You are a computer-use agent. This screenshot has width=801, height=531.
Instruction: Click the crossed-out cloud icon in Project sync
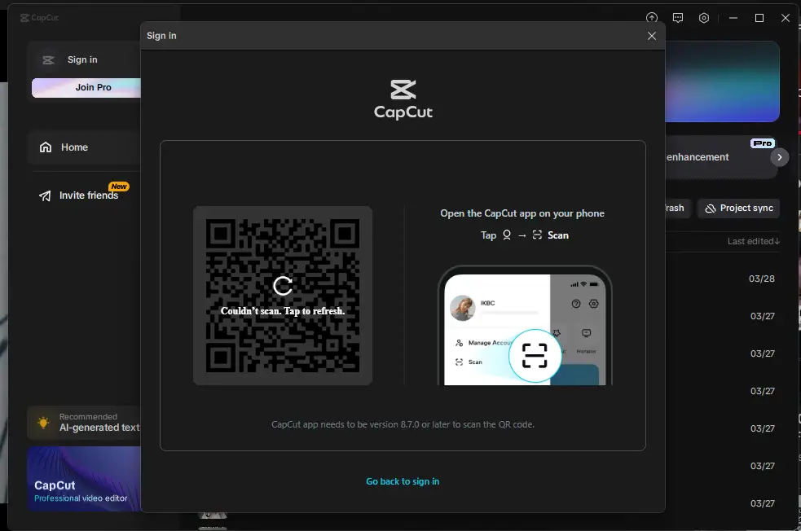711,208
